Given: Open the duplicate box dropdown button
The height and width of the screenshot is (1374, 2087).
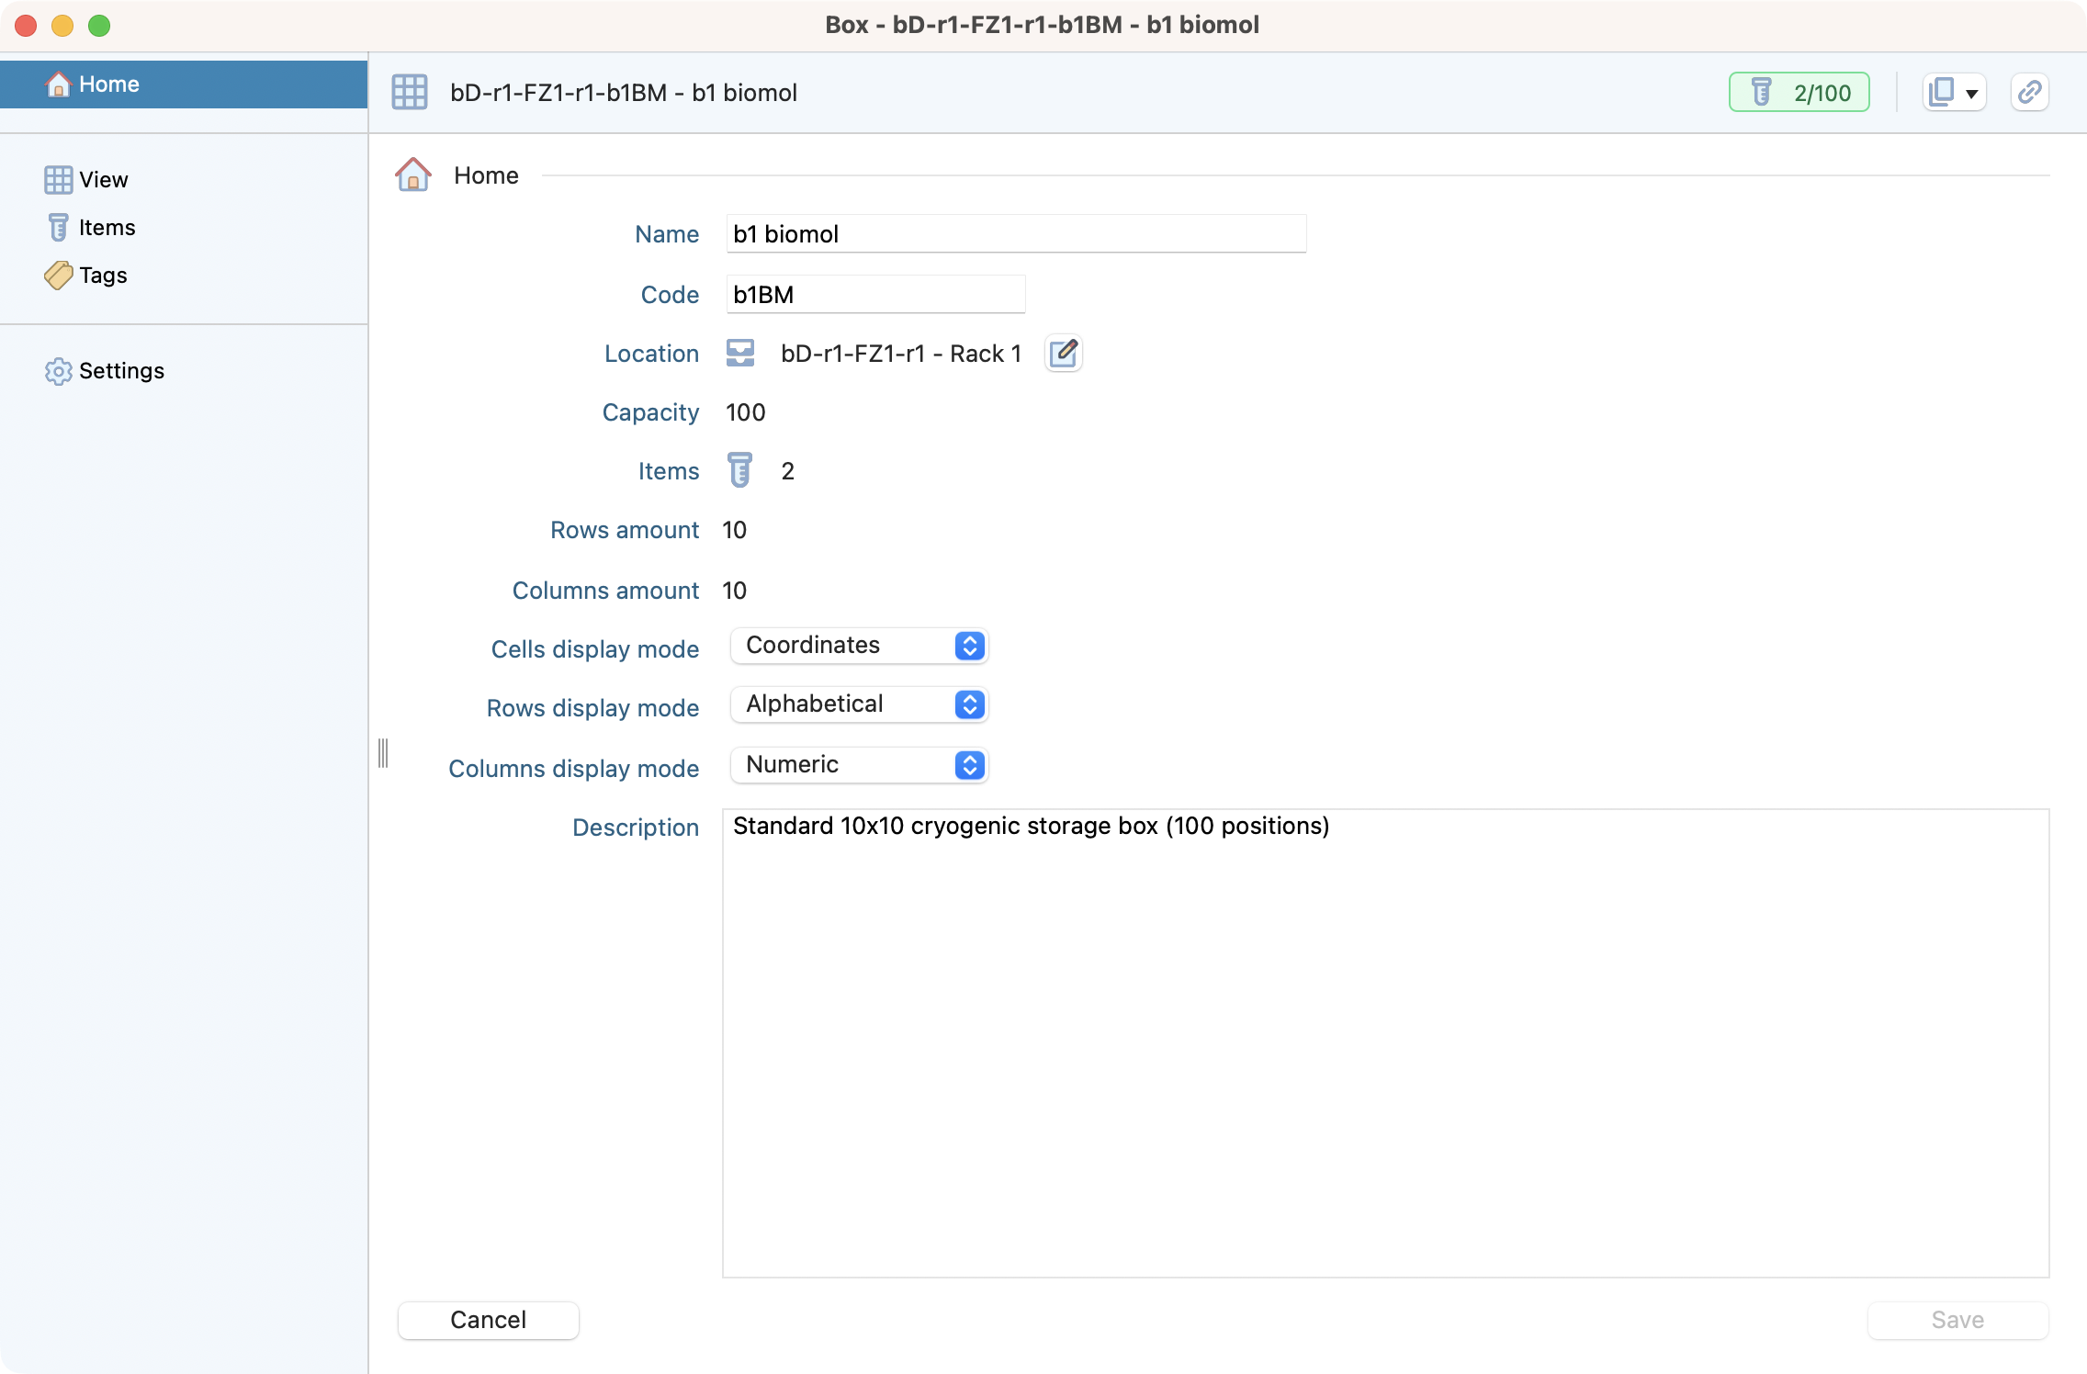Looking at the screenshot, I should click(x=1954, y=93).
